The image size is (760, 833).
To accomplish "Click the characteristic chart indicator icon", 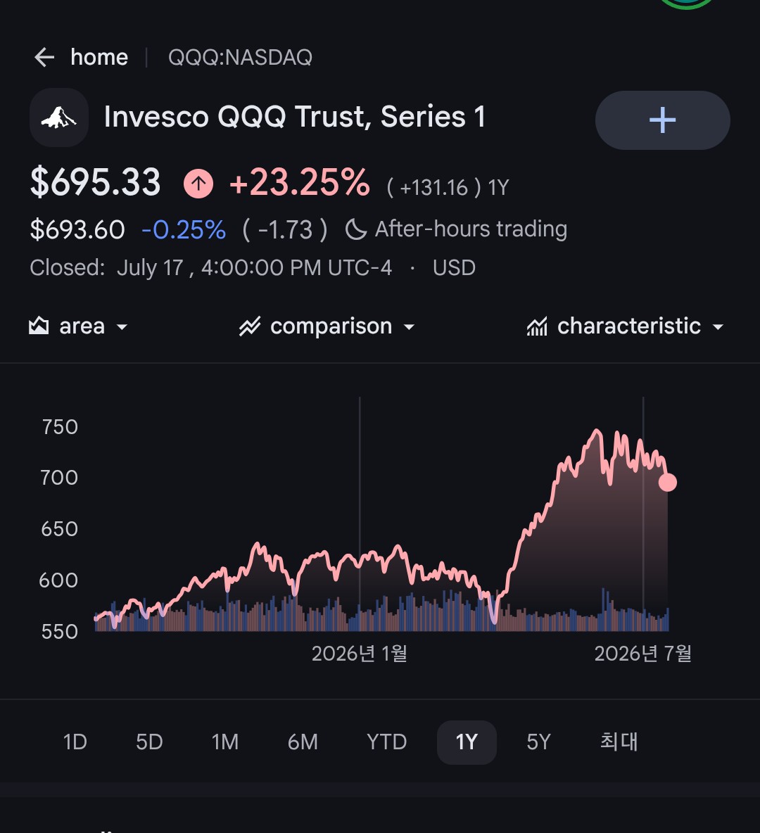I will point(537,326).
